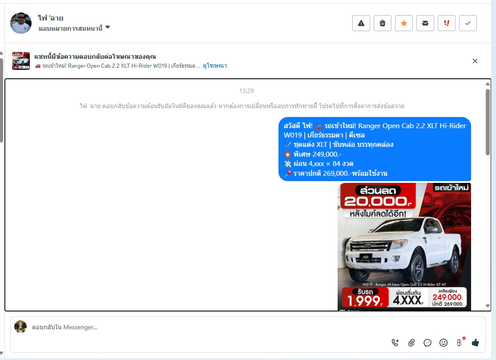The image size is (496, 360).
Task: Star this conversation for follow-up
Action: [403, 23]
